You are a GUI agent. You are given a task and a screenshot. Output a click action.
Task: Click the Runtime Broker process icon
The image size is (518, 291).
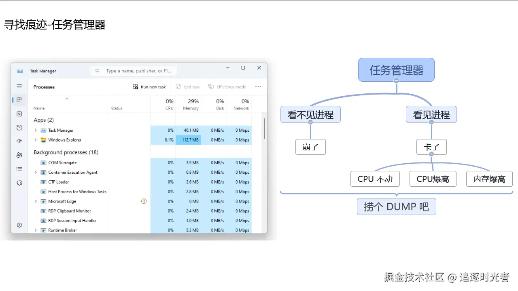coord(43,230)
